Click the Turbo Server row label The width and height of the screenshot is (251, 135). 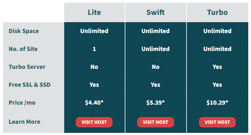(27, 67)
